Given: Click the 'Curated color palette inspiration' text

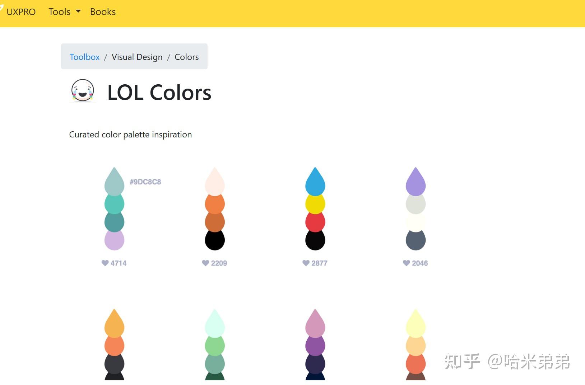Looking at the screenshot, I should [130, 135].
